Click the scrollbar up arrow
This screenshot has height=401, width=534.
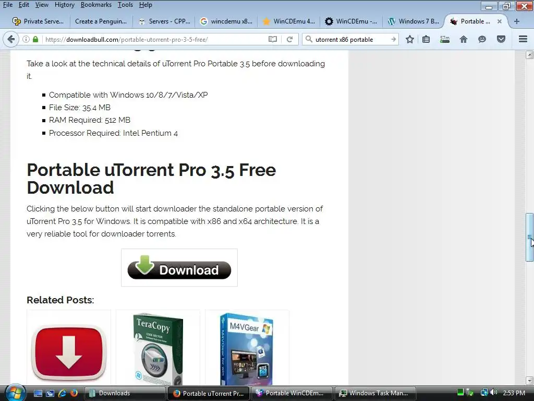tap(529, 54)
